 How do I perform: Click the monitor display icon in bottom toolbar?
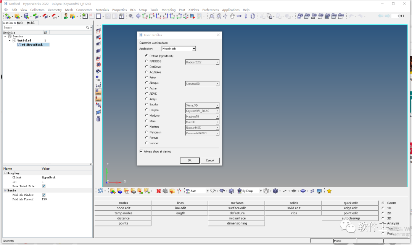tap(319, 191)
